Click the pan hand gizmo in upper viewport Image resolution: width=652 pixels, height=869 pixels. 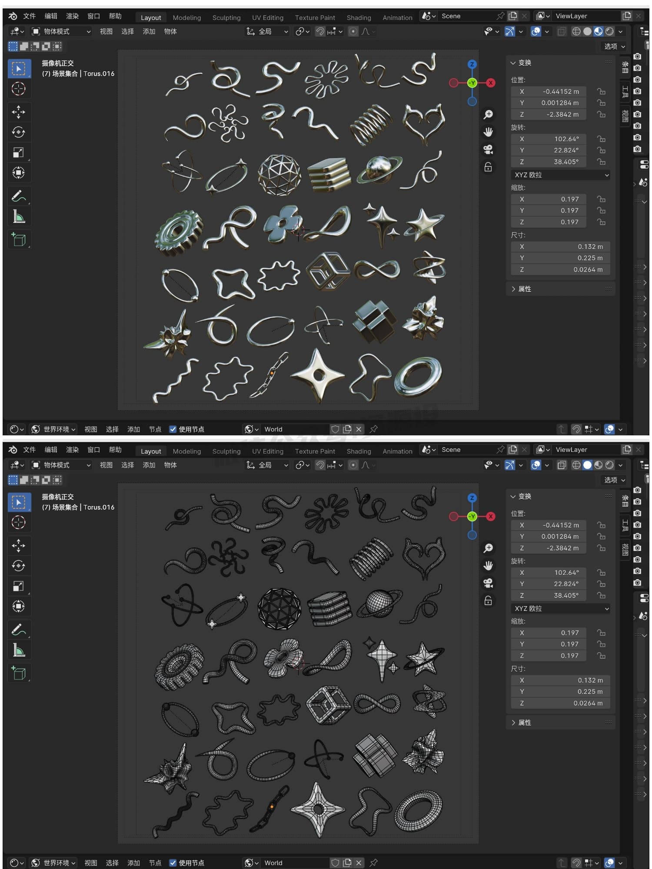pos(488,132)
